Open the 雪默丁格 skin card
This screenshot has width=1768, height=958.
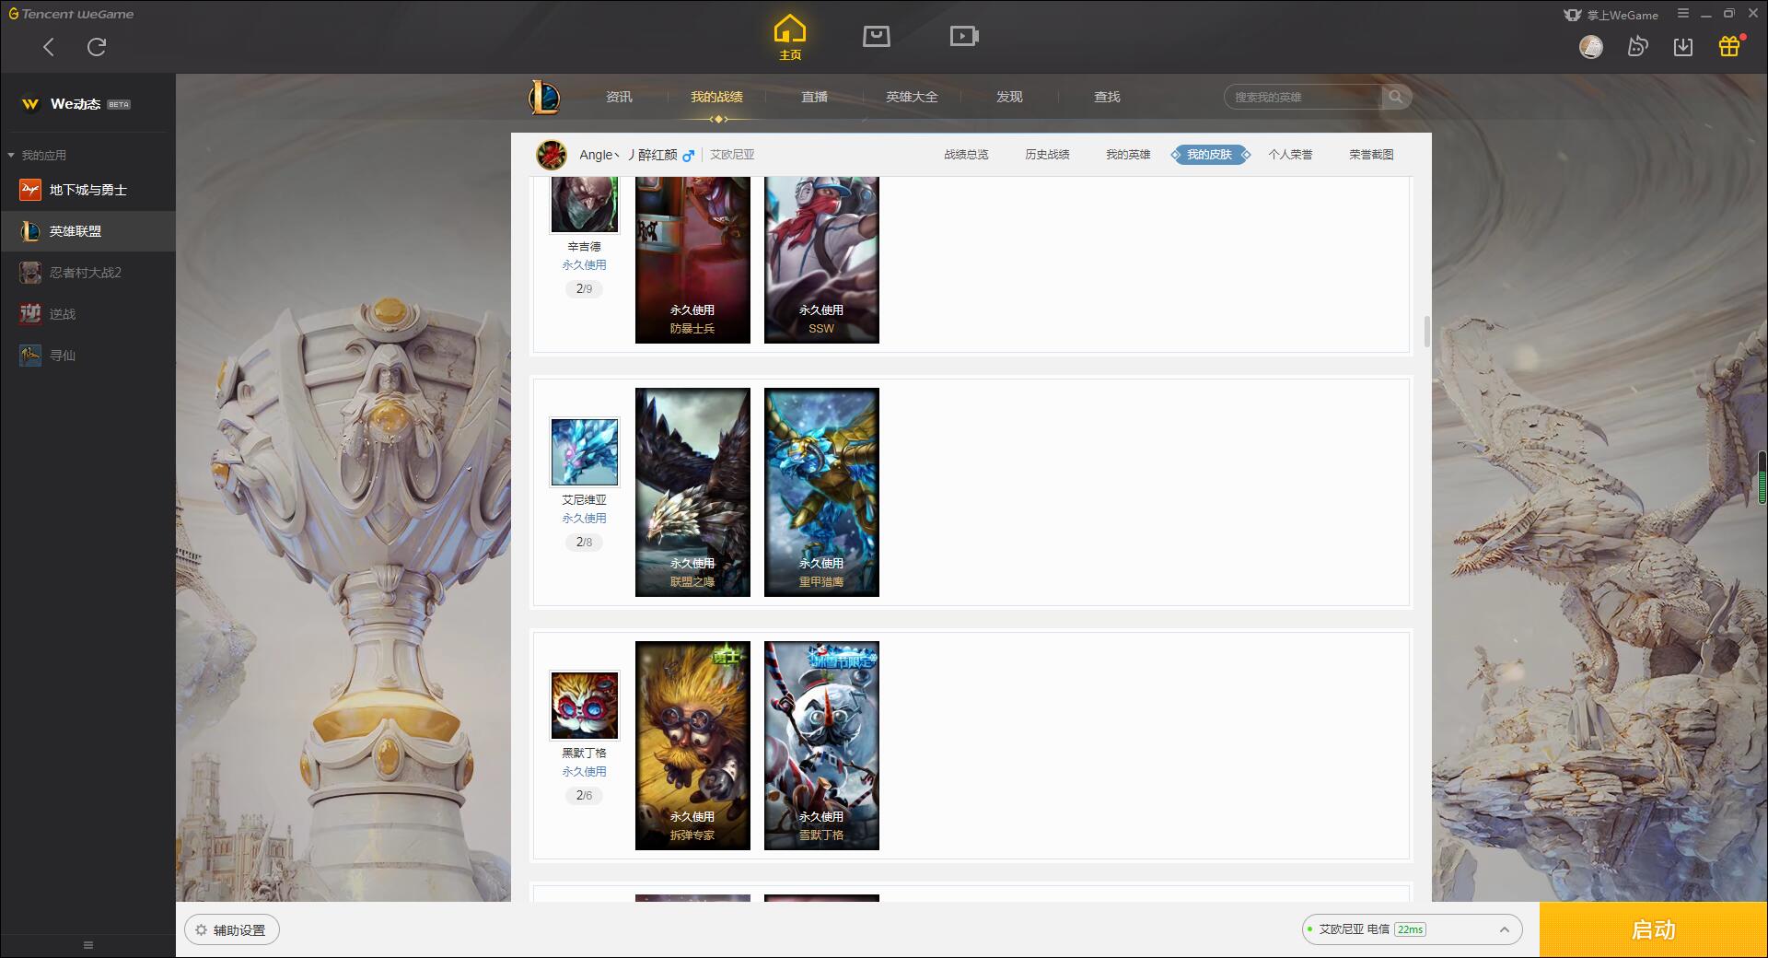pyautogui.click(x=821, y=745)
